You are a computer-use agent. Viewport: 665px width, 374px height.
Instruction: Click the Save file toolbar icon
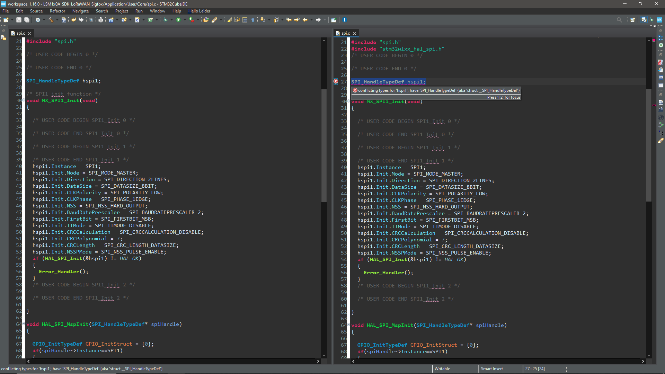pos(19,20)
